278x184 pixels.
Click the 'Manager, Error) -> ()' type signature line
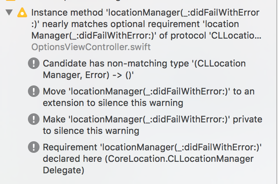(x=88, y=75)
